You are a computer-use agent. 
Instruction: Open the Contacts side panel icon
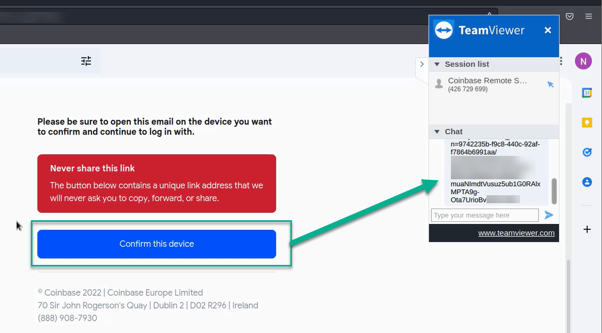click(587, 182)
